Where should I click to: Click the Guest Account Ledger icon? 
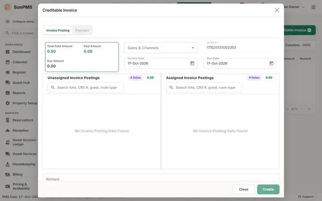[x=8, y=142]
